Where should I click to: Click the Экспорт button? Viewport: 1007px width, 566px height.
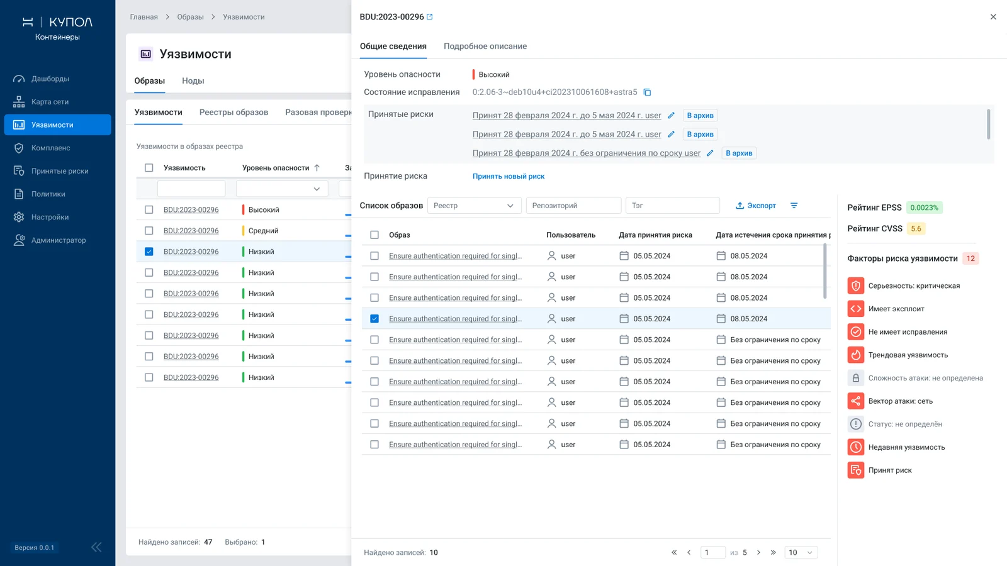(x=756, y=206)
